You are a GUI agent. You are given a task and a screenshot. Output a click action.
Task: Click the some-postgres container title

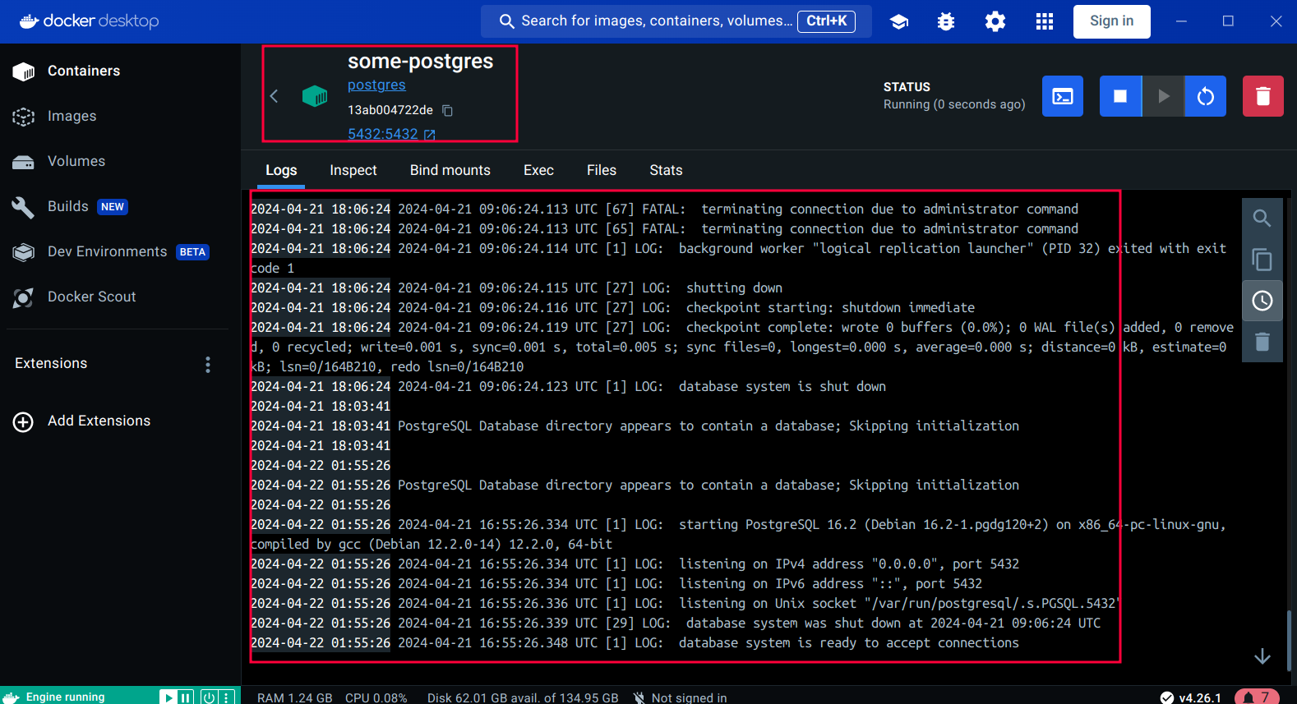click(x=420, y=62)
